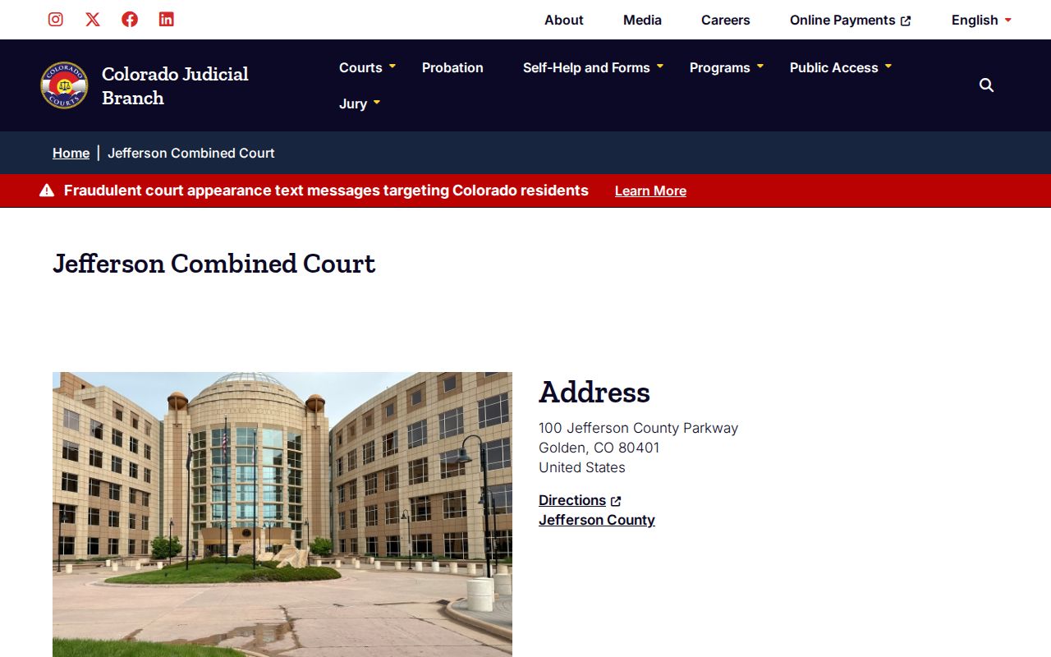This screenshot has height=657, width=1051.
Task: Open the Instagram social icon
Action: coord(56,19)
